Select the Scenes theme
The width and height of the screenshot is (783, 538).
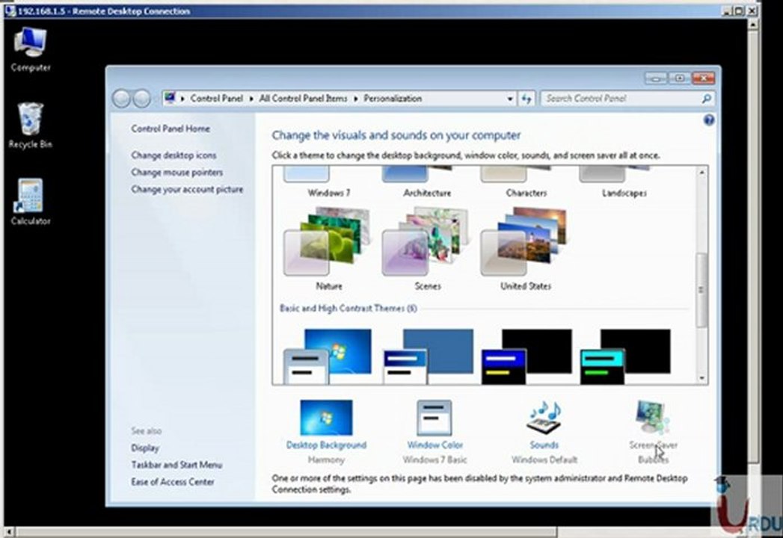tap(427, 250)
